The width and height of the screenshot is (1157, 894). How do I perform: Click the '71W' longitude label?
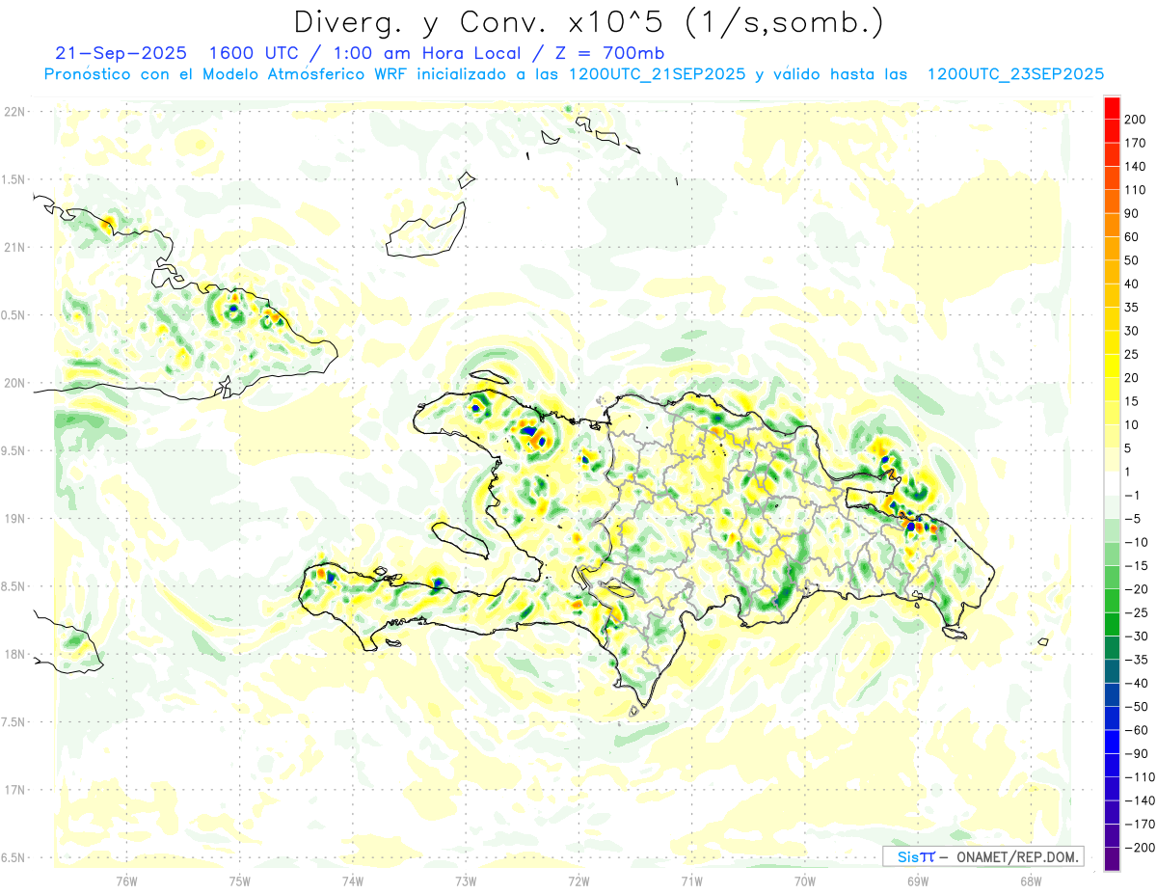tap(691, 881)
